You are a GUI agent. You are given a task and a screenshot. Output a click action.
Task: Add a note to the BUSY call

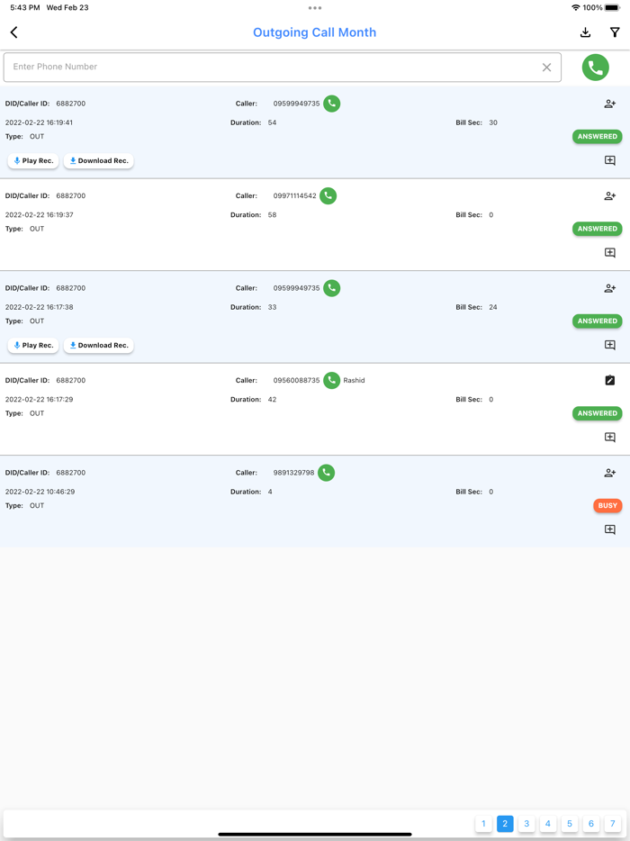click(x=609, y=529)
